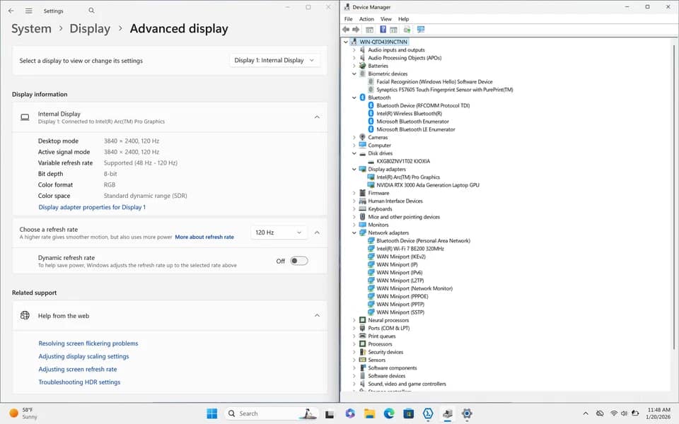
Task: Open the Action menu in Device Manager
Action: pyautogui.click(x=366, y=19)
